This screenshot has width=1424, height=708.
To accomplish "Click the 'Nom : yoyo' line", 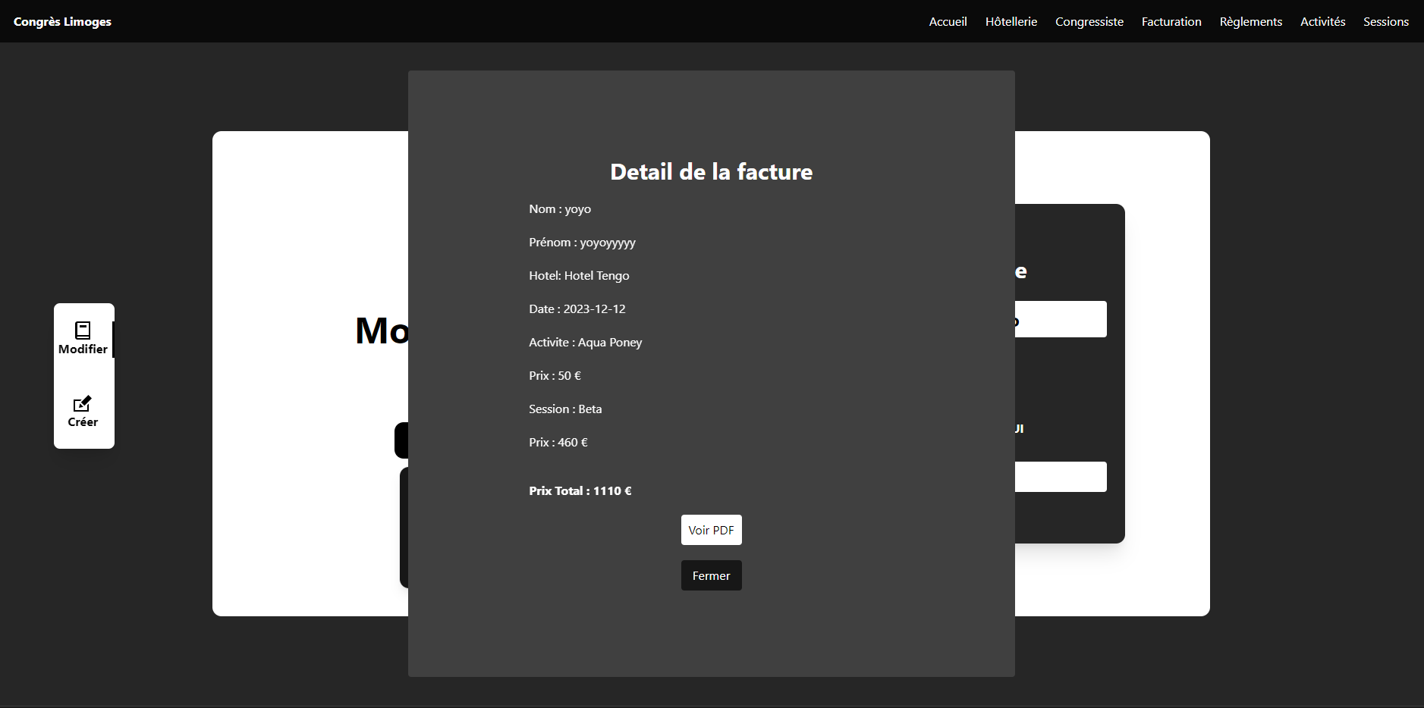I will (x=560, y=208).
